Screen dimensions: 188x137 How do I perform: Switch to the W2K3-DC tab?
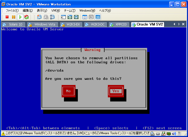click(x=96, y=24)
